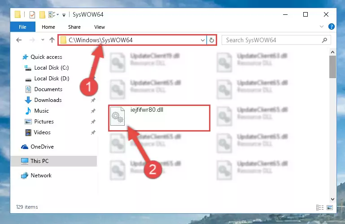Click the Quick access star icon
This screenshot has height=224, width=345.
pos(25,57)
